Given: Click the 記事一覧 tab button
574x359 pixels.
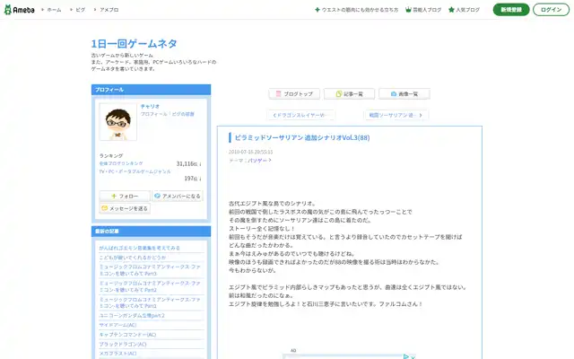Looking at the screenshot, I should coord(349,93).
